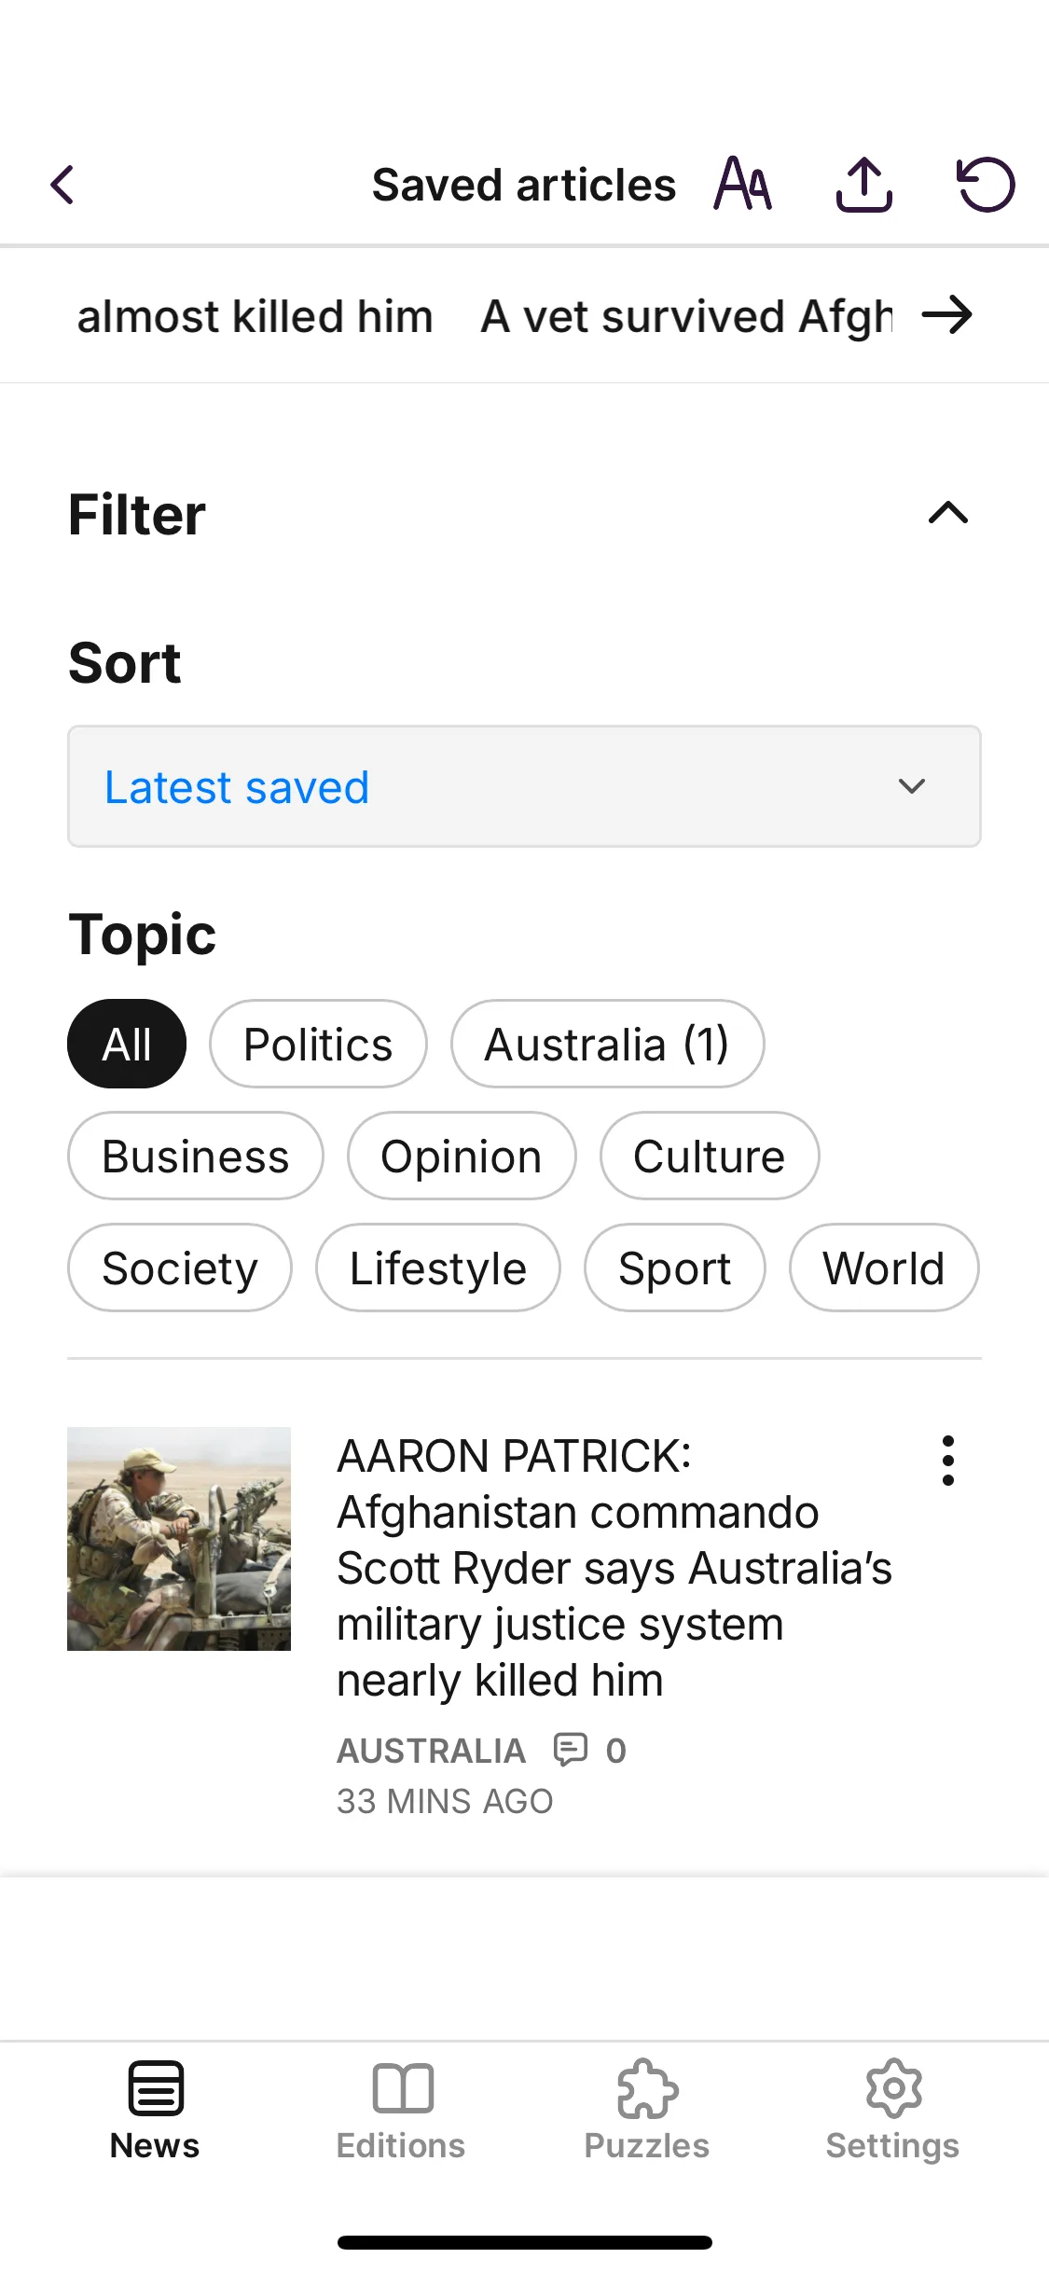This screenshot has height=2272, width=1049.
Task: Tap ticker text 'almost killed him'
Action: coord(255,316)
